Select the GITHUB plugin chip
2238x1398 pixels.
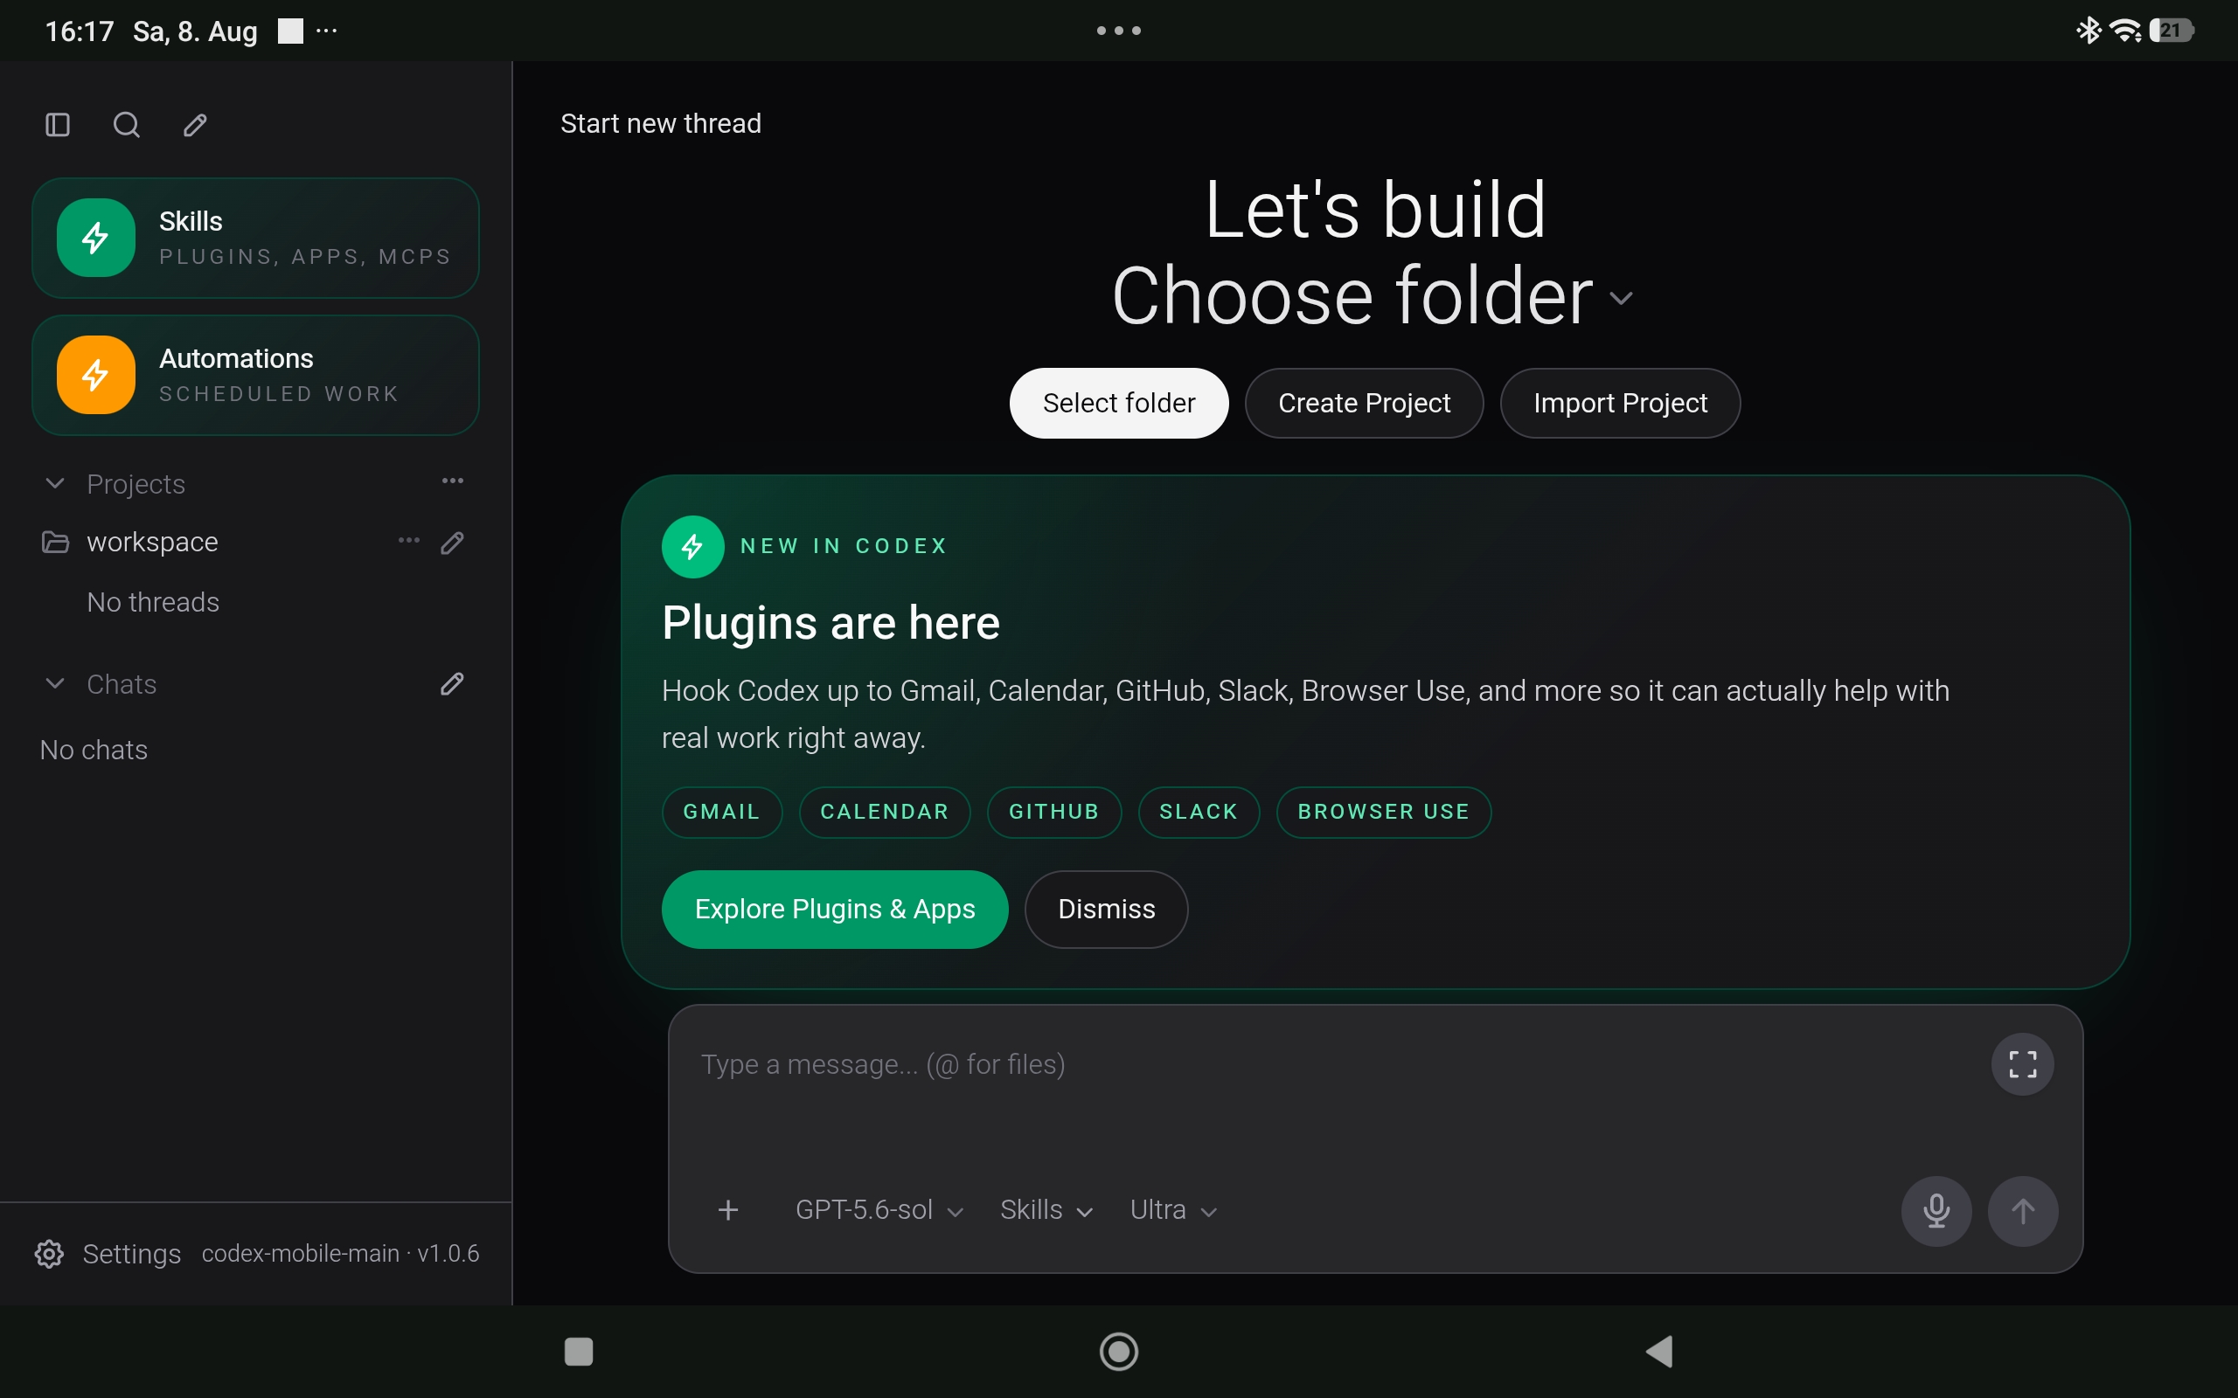click(1054, 812)
